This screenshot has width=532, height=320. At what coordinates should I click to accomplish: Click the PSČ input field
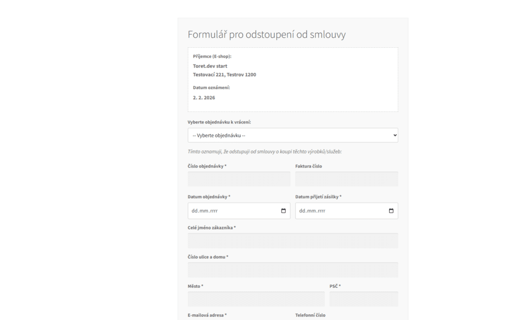click(x=364, y=298)
